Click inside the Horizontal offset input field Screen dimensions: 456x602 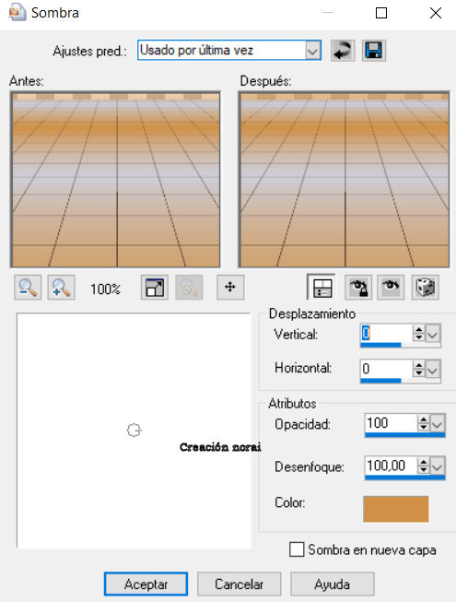coord(385,369)
